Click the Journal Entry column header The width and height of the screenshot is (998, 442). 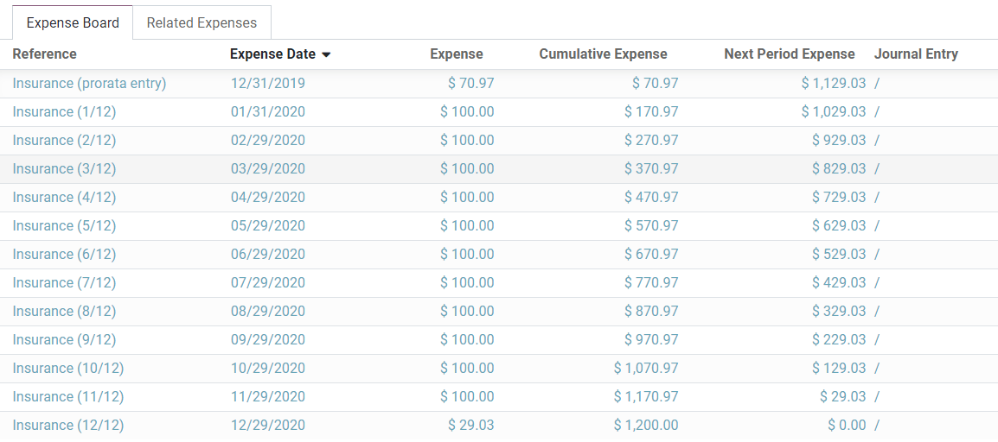(916, 54)
